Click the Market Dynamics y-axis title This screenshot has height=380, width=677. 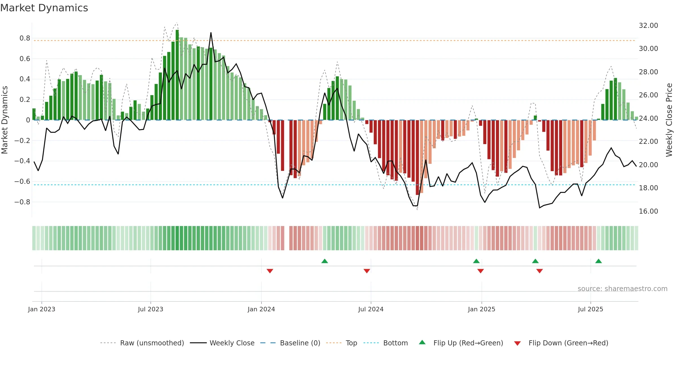click(5, 120)
